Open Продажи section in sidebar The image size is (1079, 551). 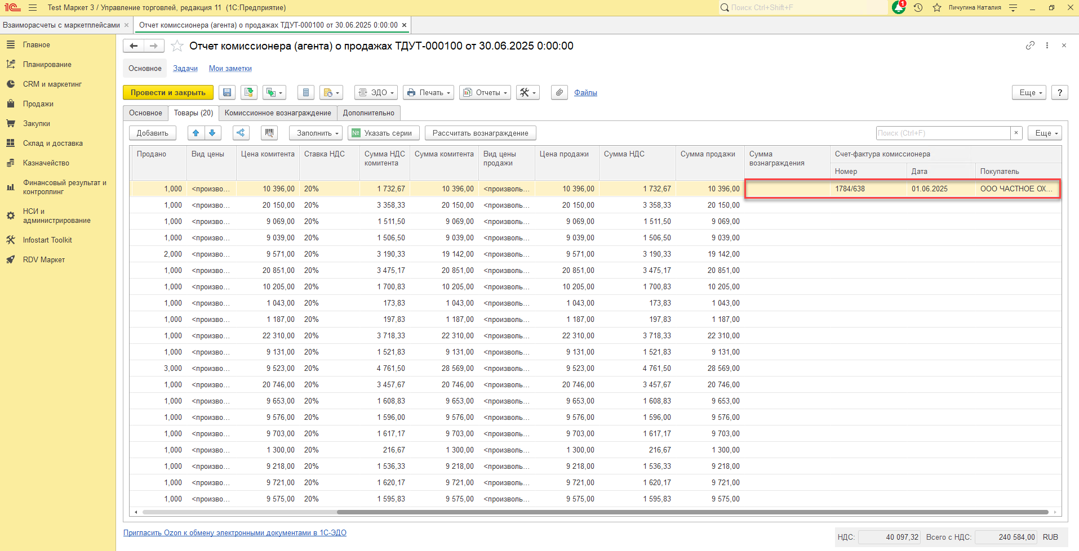click(38, 104)
